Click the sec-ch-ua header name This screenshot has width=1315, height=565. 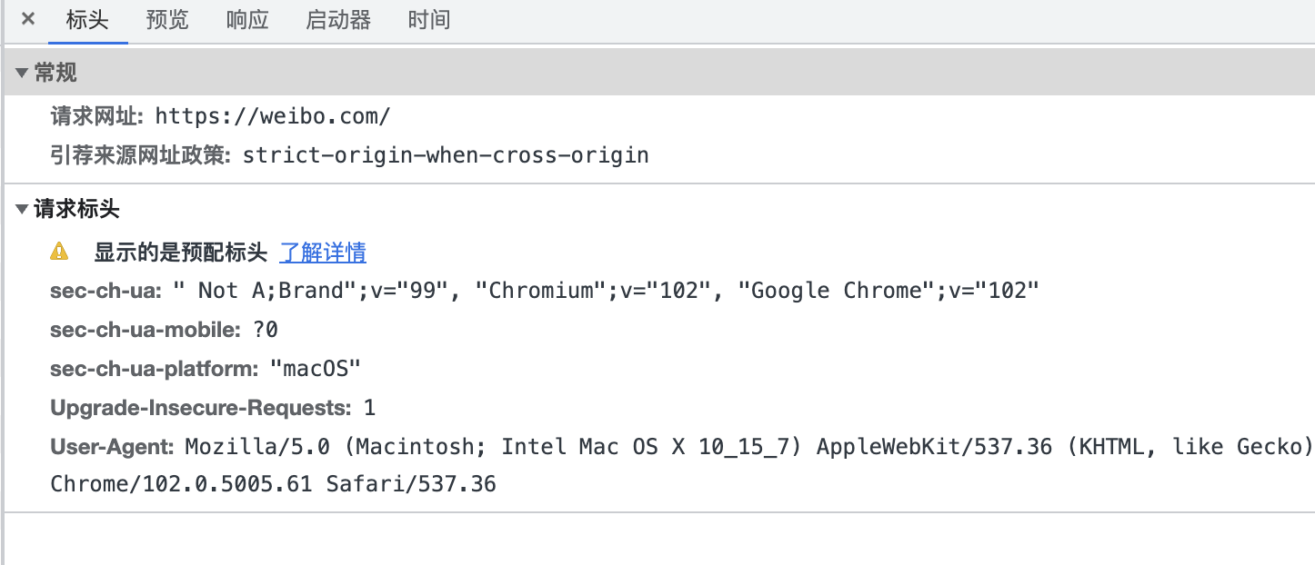click(105, 291)
